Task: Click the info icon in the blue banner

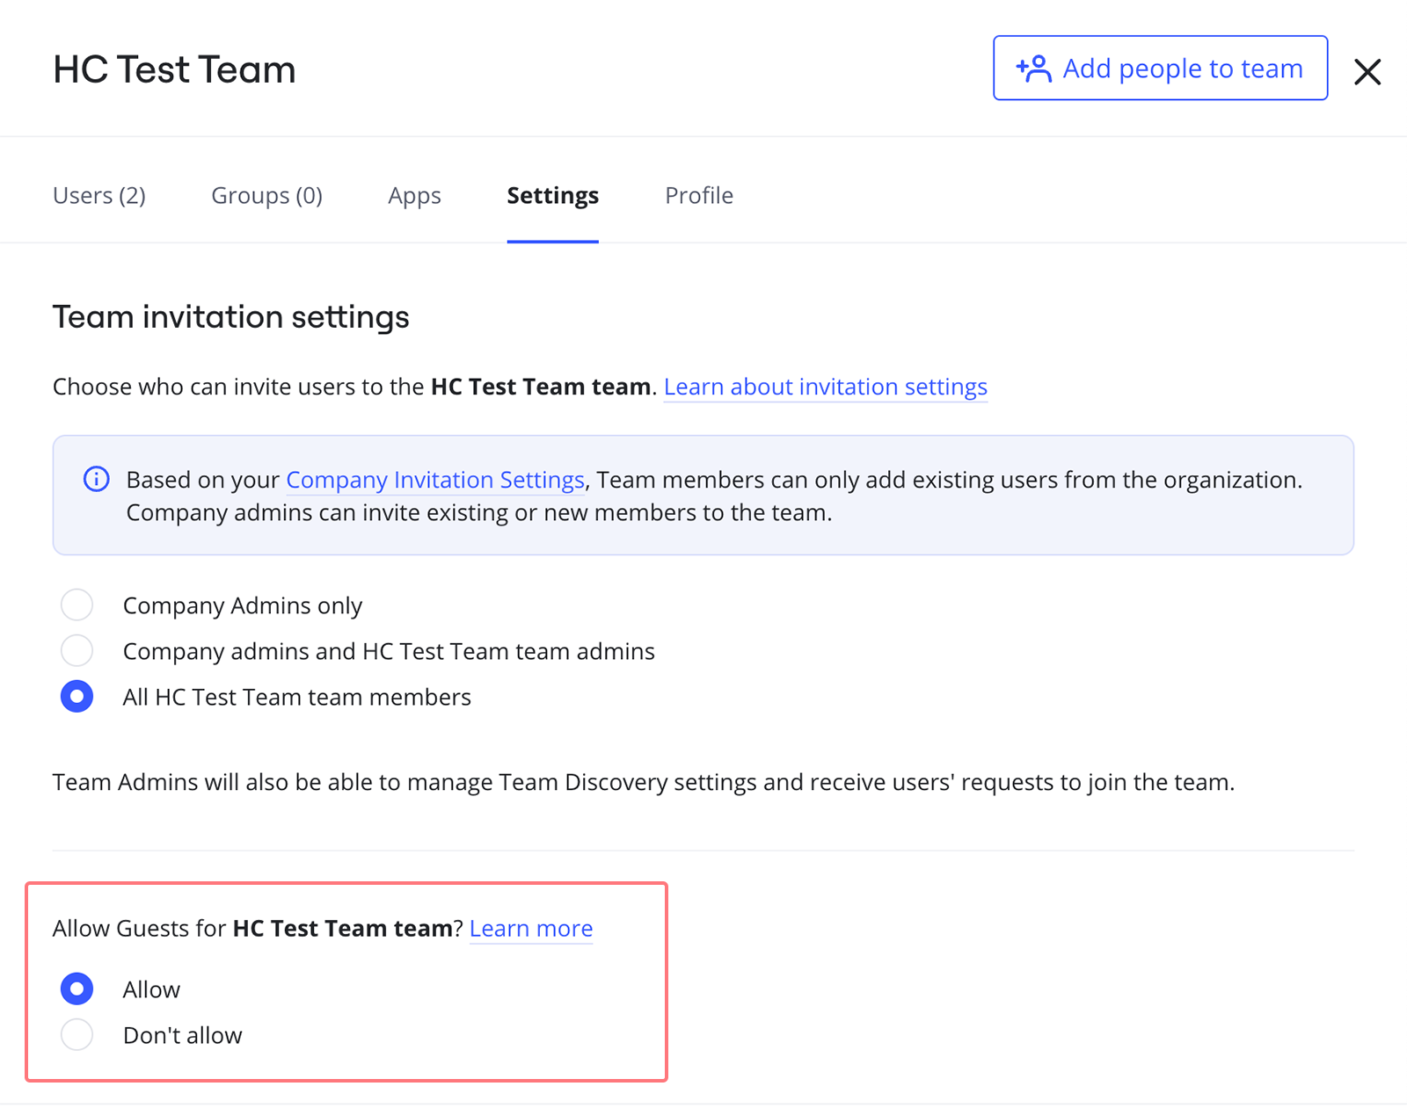Action: pos(97,480)
